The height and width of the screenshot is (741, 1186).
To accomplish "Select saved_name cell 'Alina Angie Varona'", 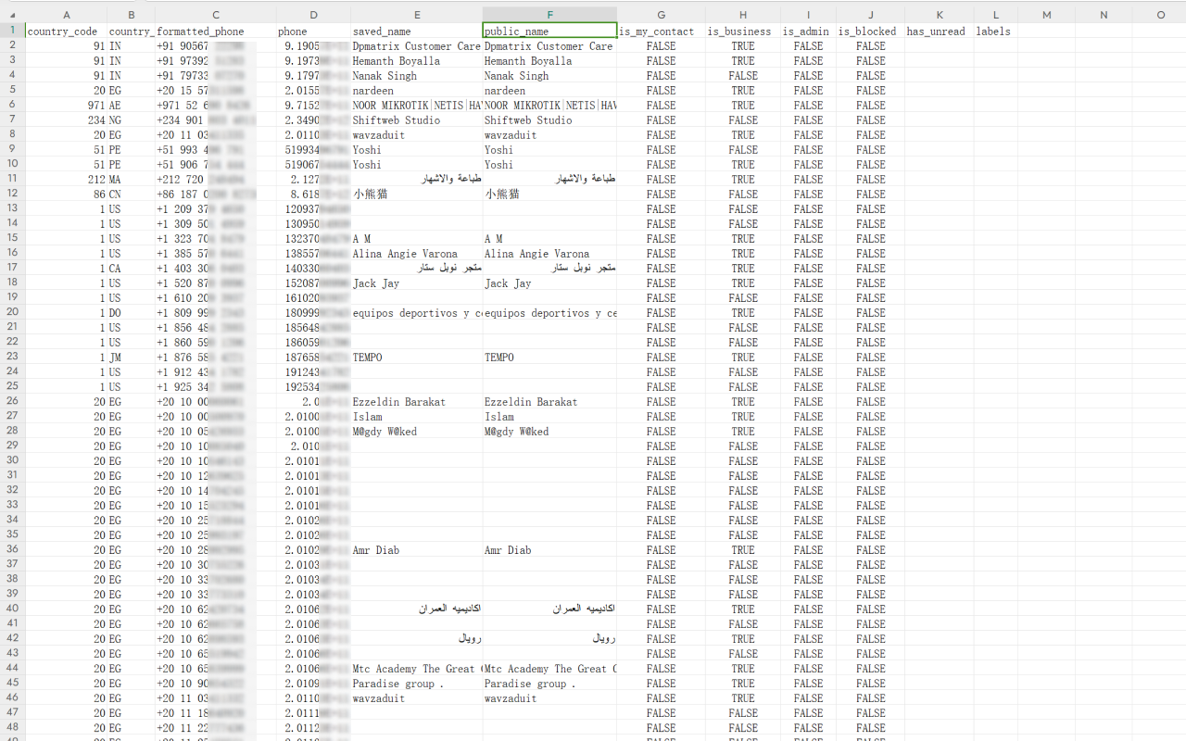I will click(x=416, y=254).
